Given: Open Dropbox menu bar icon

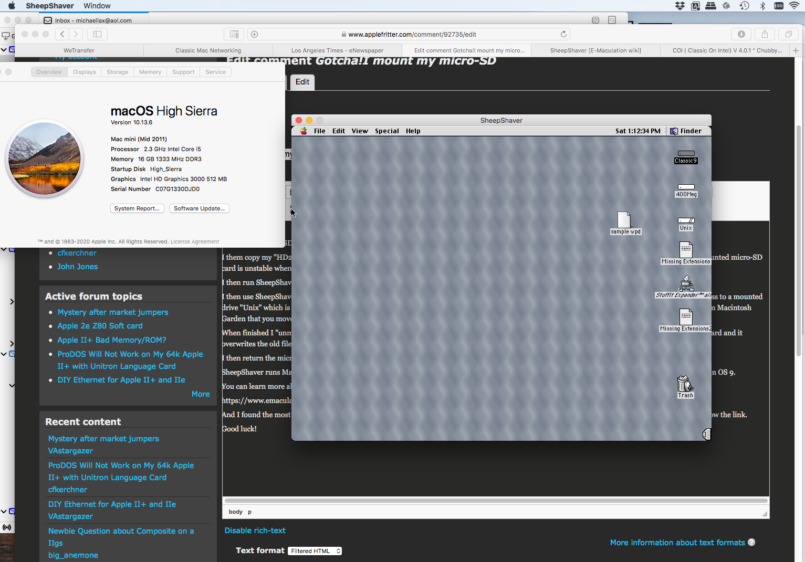Looking at the screenshot, I should [x=680, y=6].
